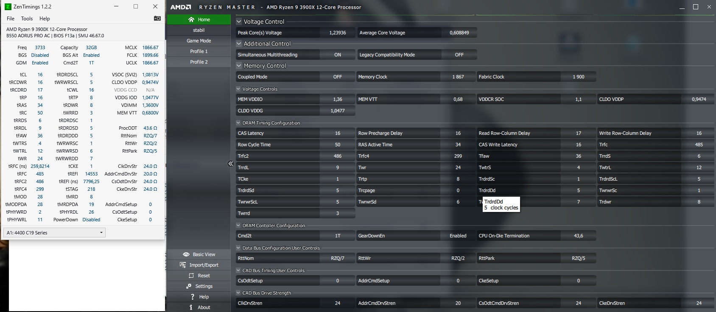Switch to Game Mode profile
The width and height of the screenshot is (716, 312).
tap(199, 41)
